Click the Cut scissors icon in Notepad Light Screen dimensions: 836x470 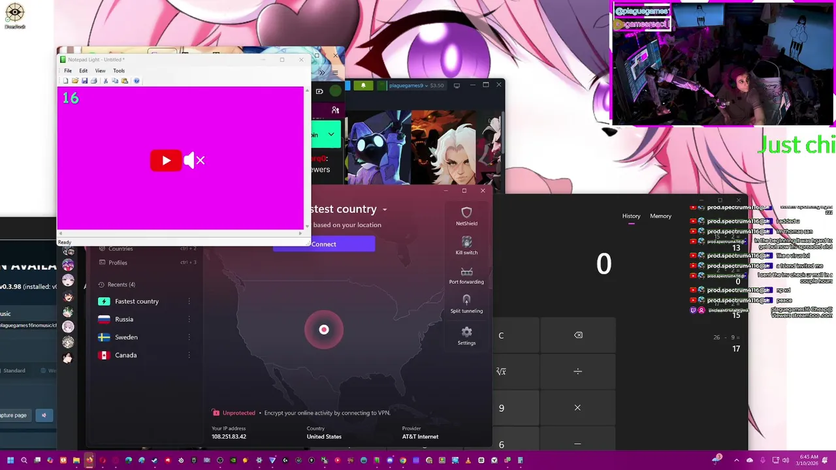106,81
